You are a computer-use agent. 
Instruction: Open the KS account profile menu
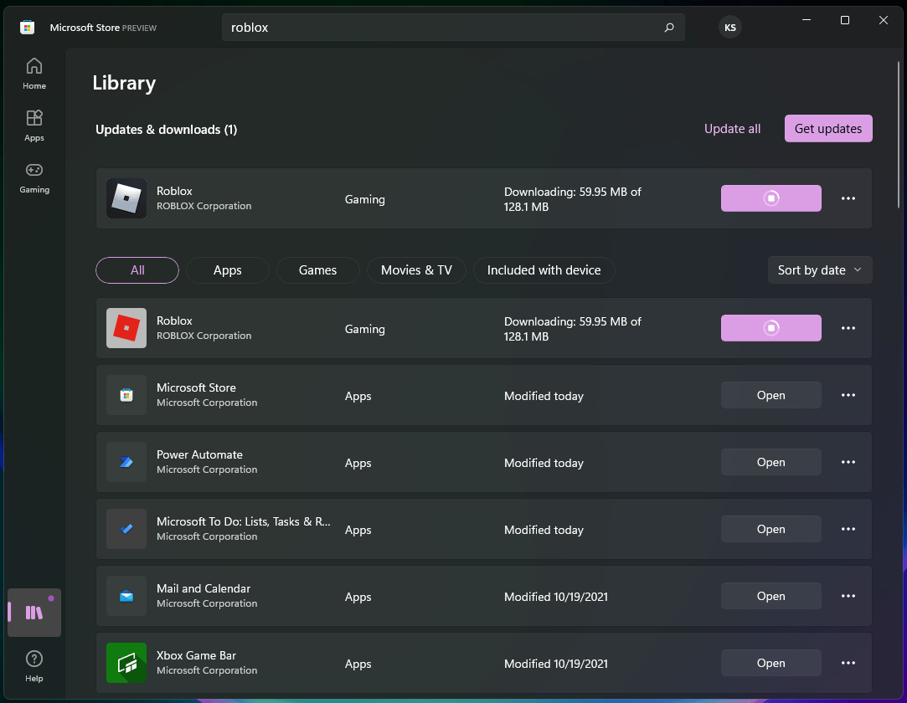730,27
